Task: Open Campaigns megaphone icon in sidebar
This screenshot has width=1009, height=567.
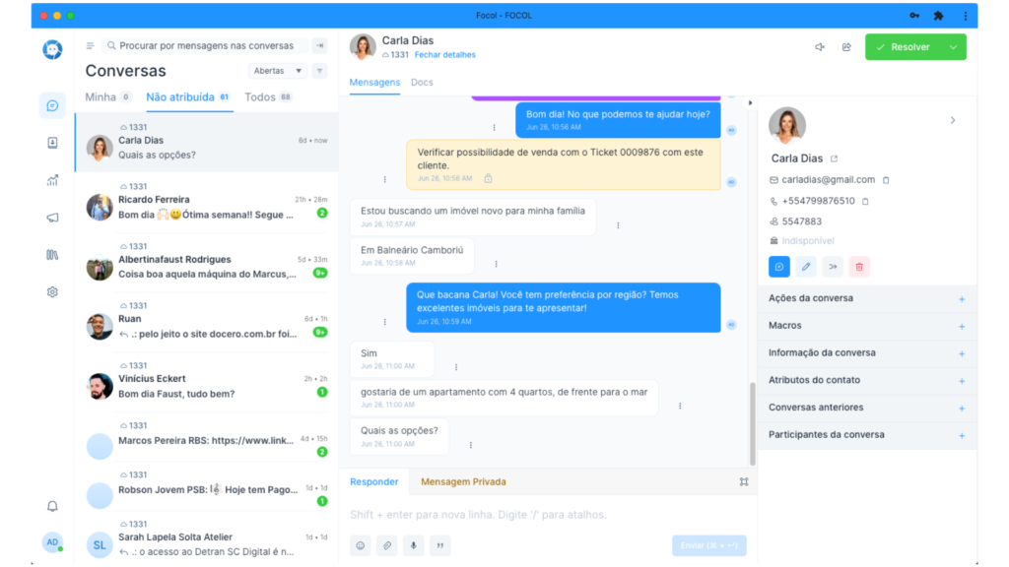Action: click(x=52, y=218)
